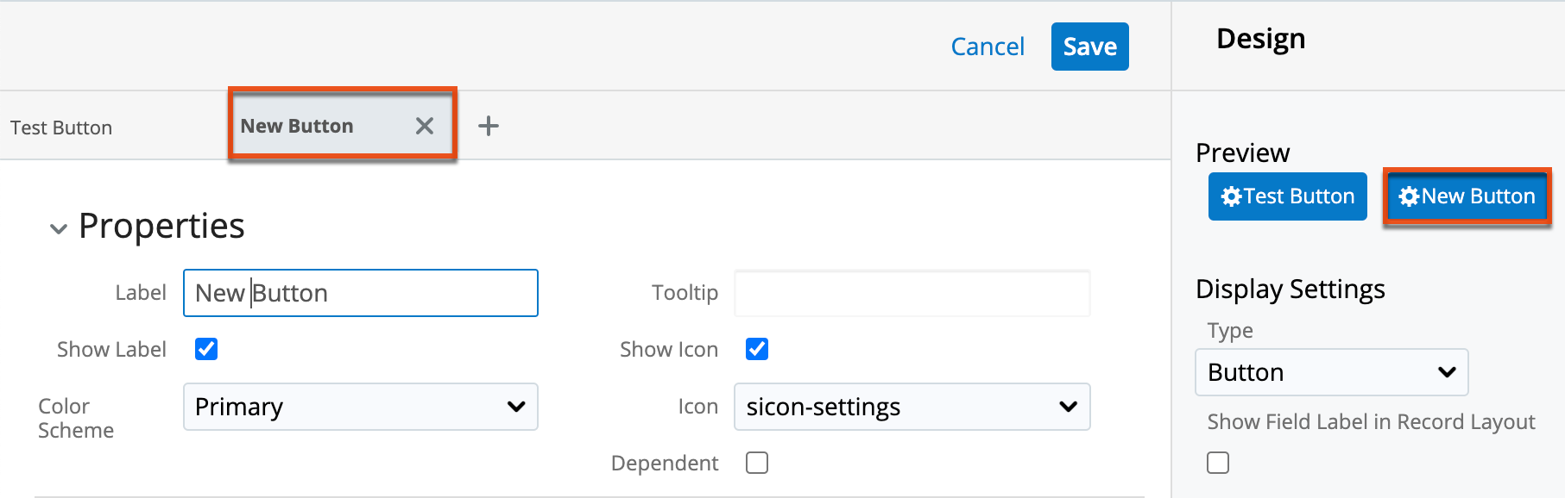This screenshot has width=1565, height=498.
Task: Click the gear icon on New Button preview
Action: click(x=1410, y=196)
